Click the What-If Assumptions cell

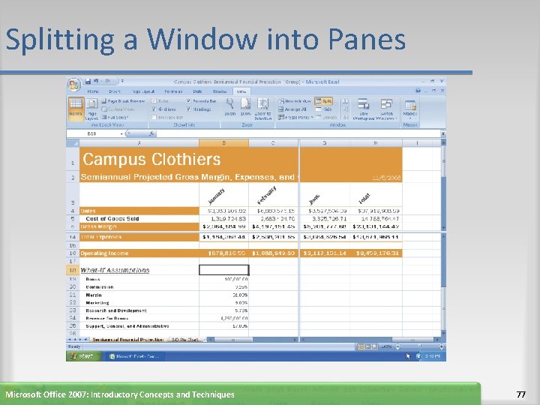coord(139,270)
